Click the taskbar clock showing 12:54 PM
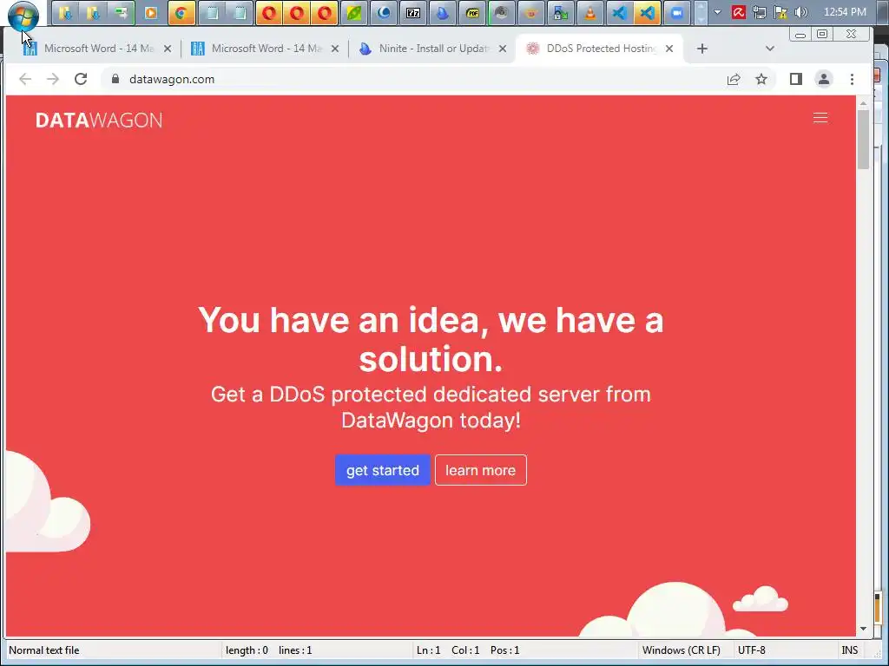 point(845,12)
